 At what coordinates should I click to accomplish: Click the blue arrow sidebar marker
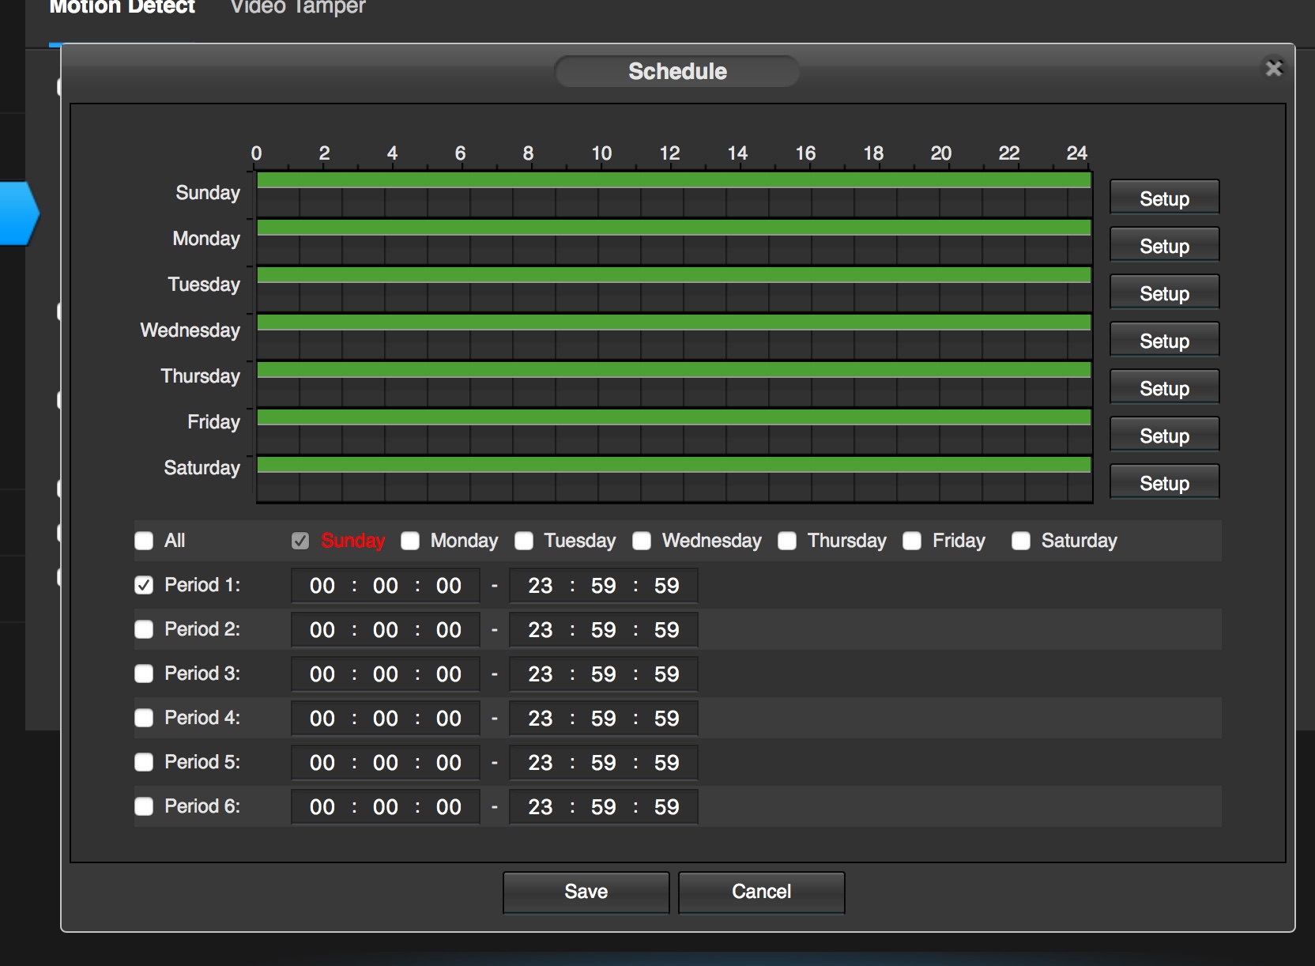pyautogui.click(x=20, y=213)
